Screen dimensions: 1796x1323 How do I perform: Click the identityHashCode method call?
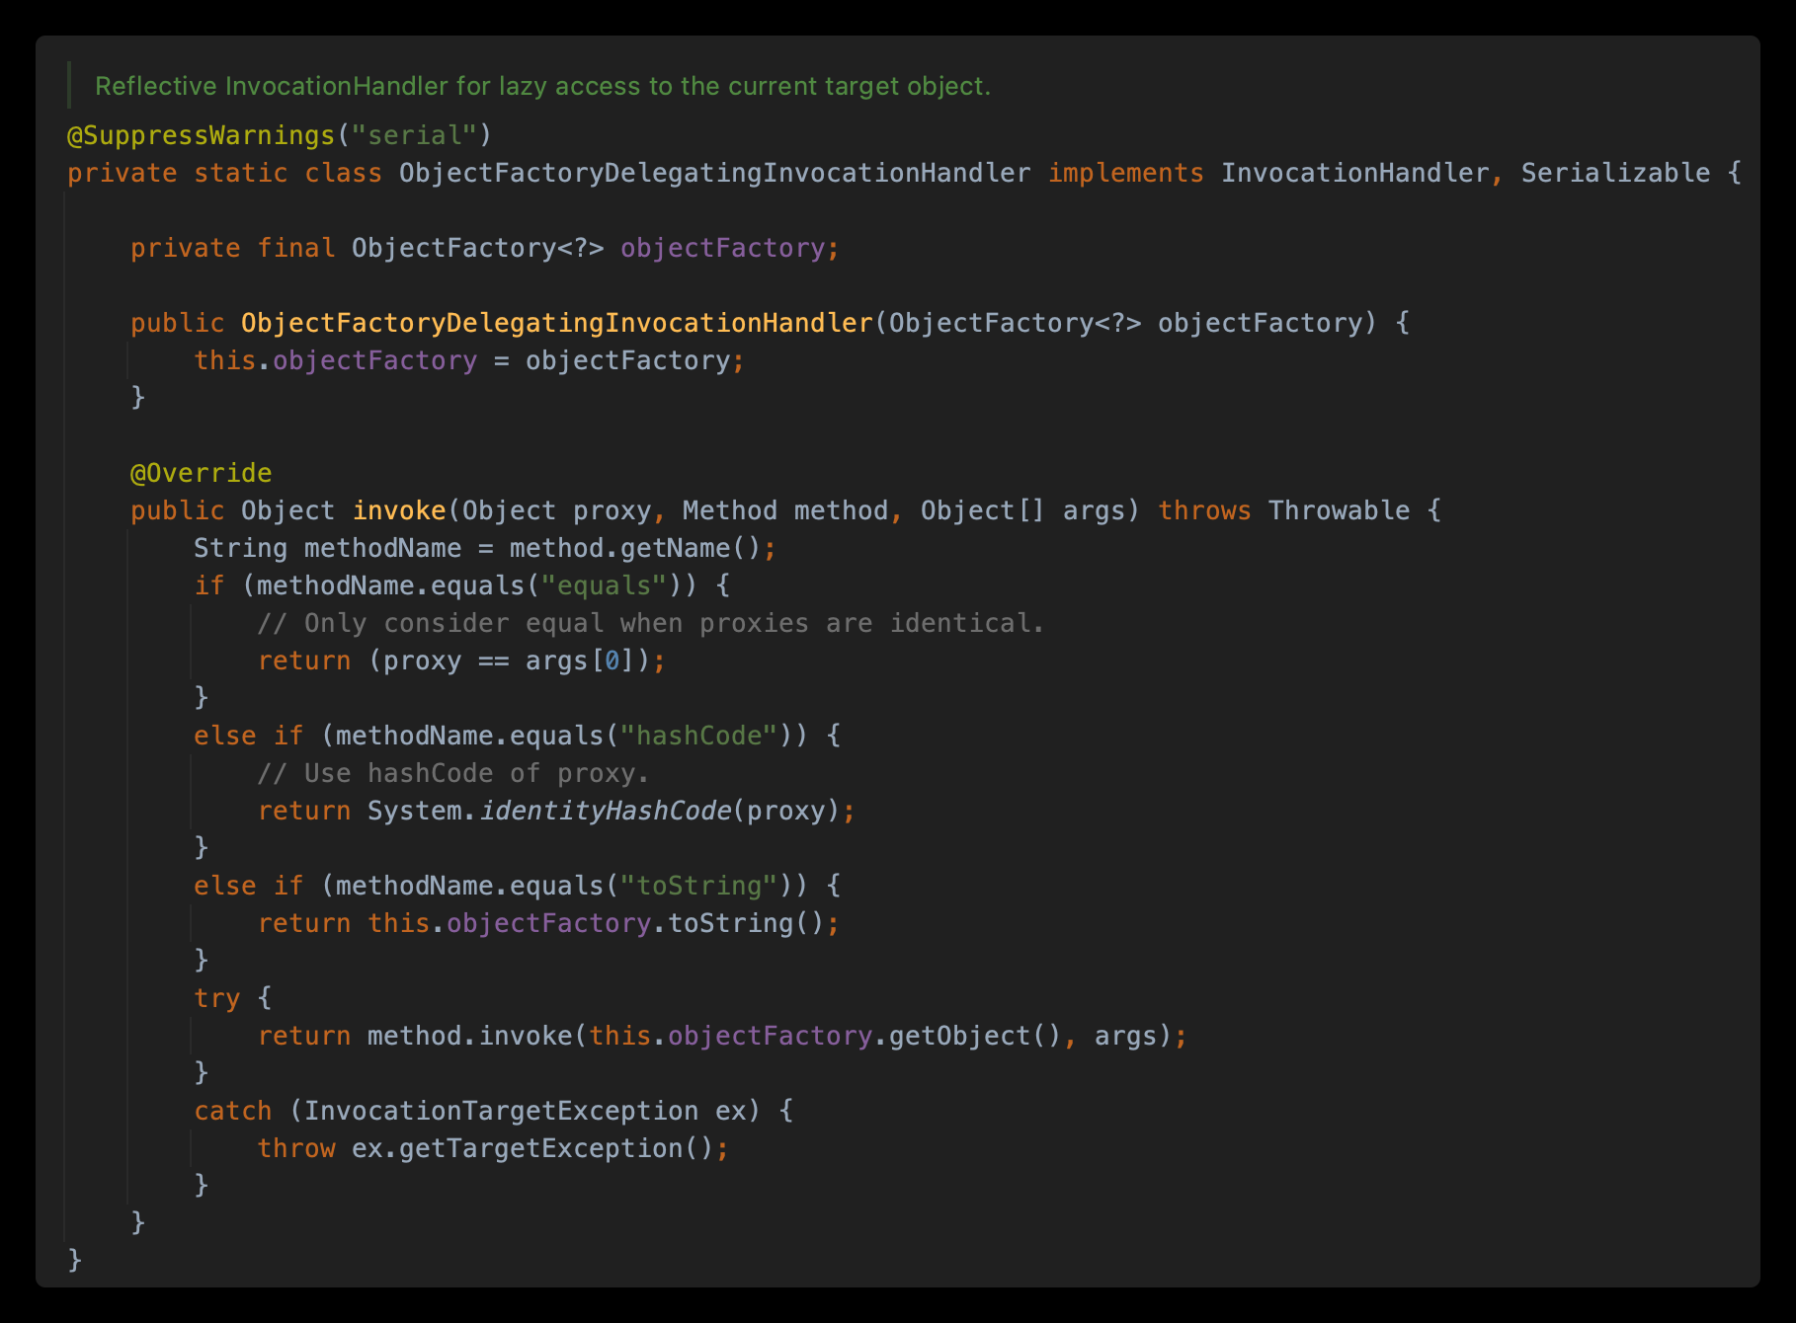606,811
